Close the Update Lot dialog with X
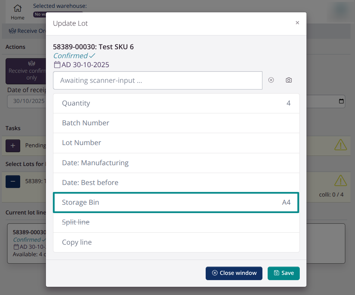This screenshot has width=355, height=295. coord(298,23)
